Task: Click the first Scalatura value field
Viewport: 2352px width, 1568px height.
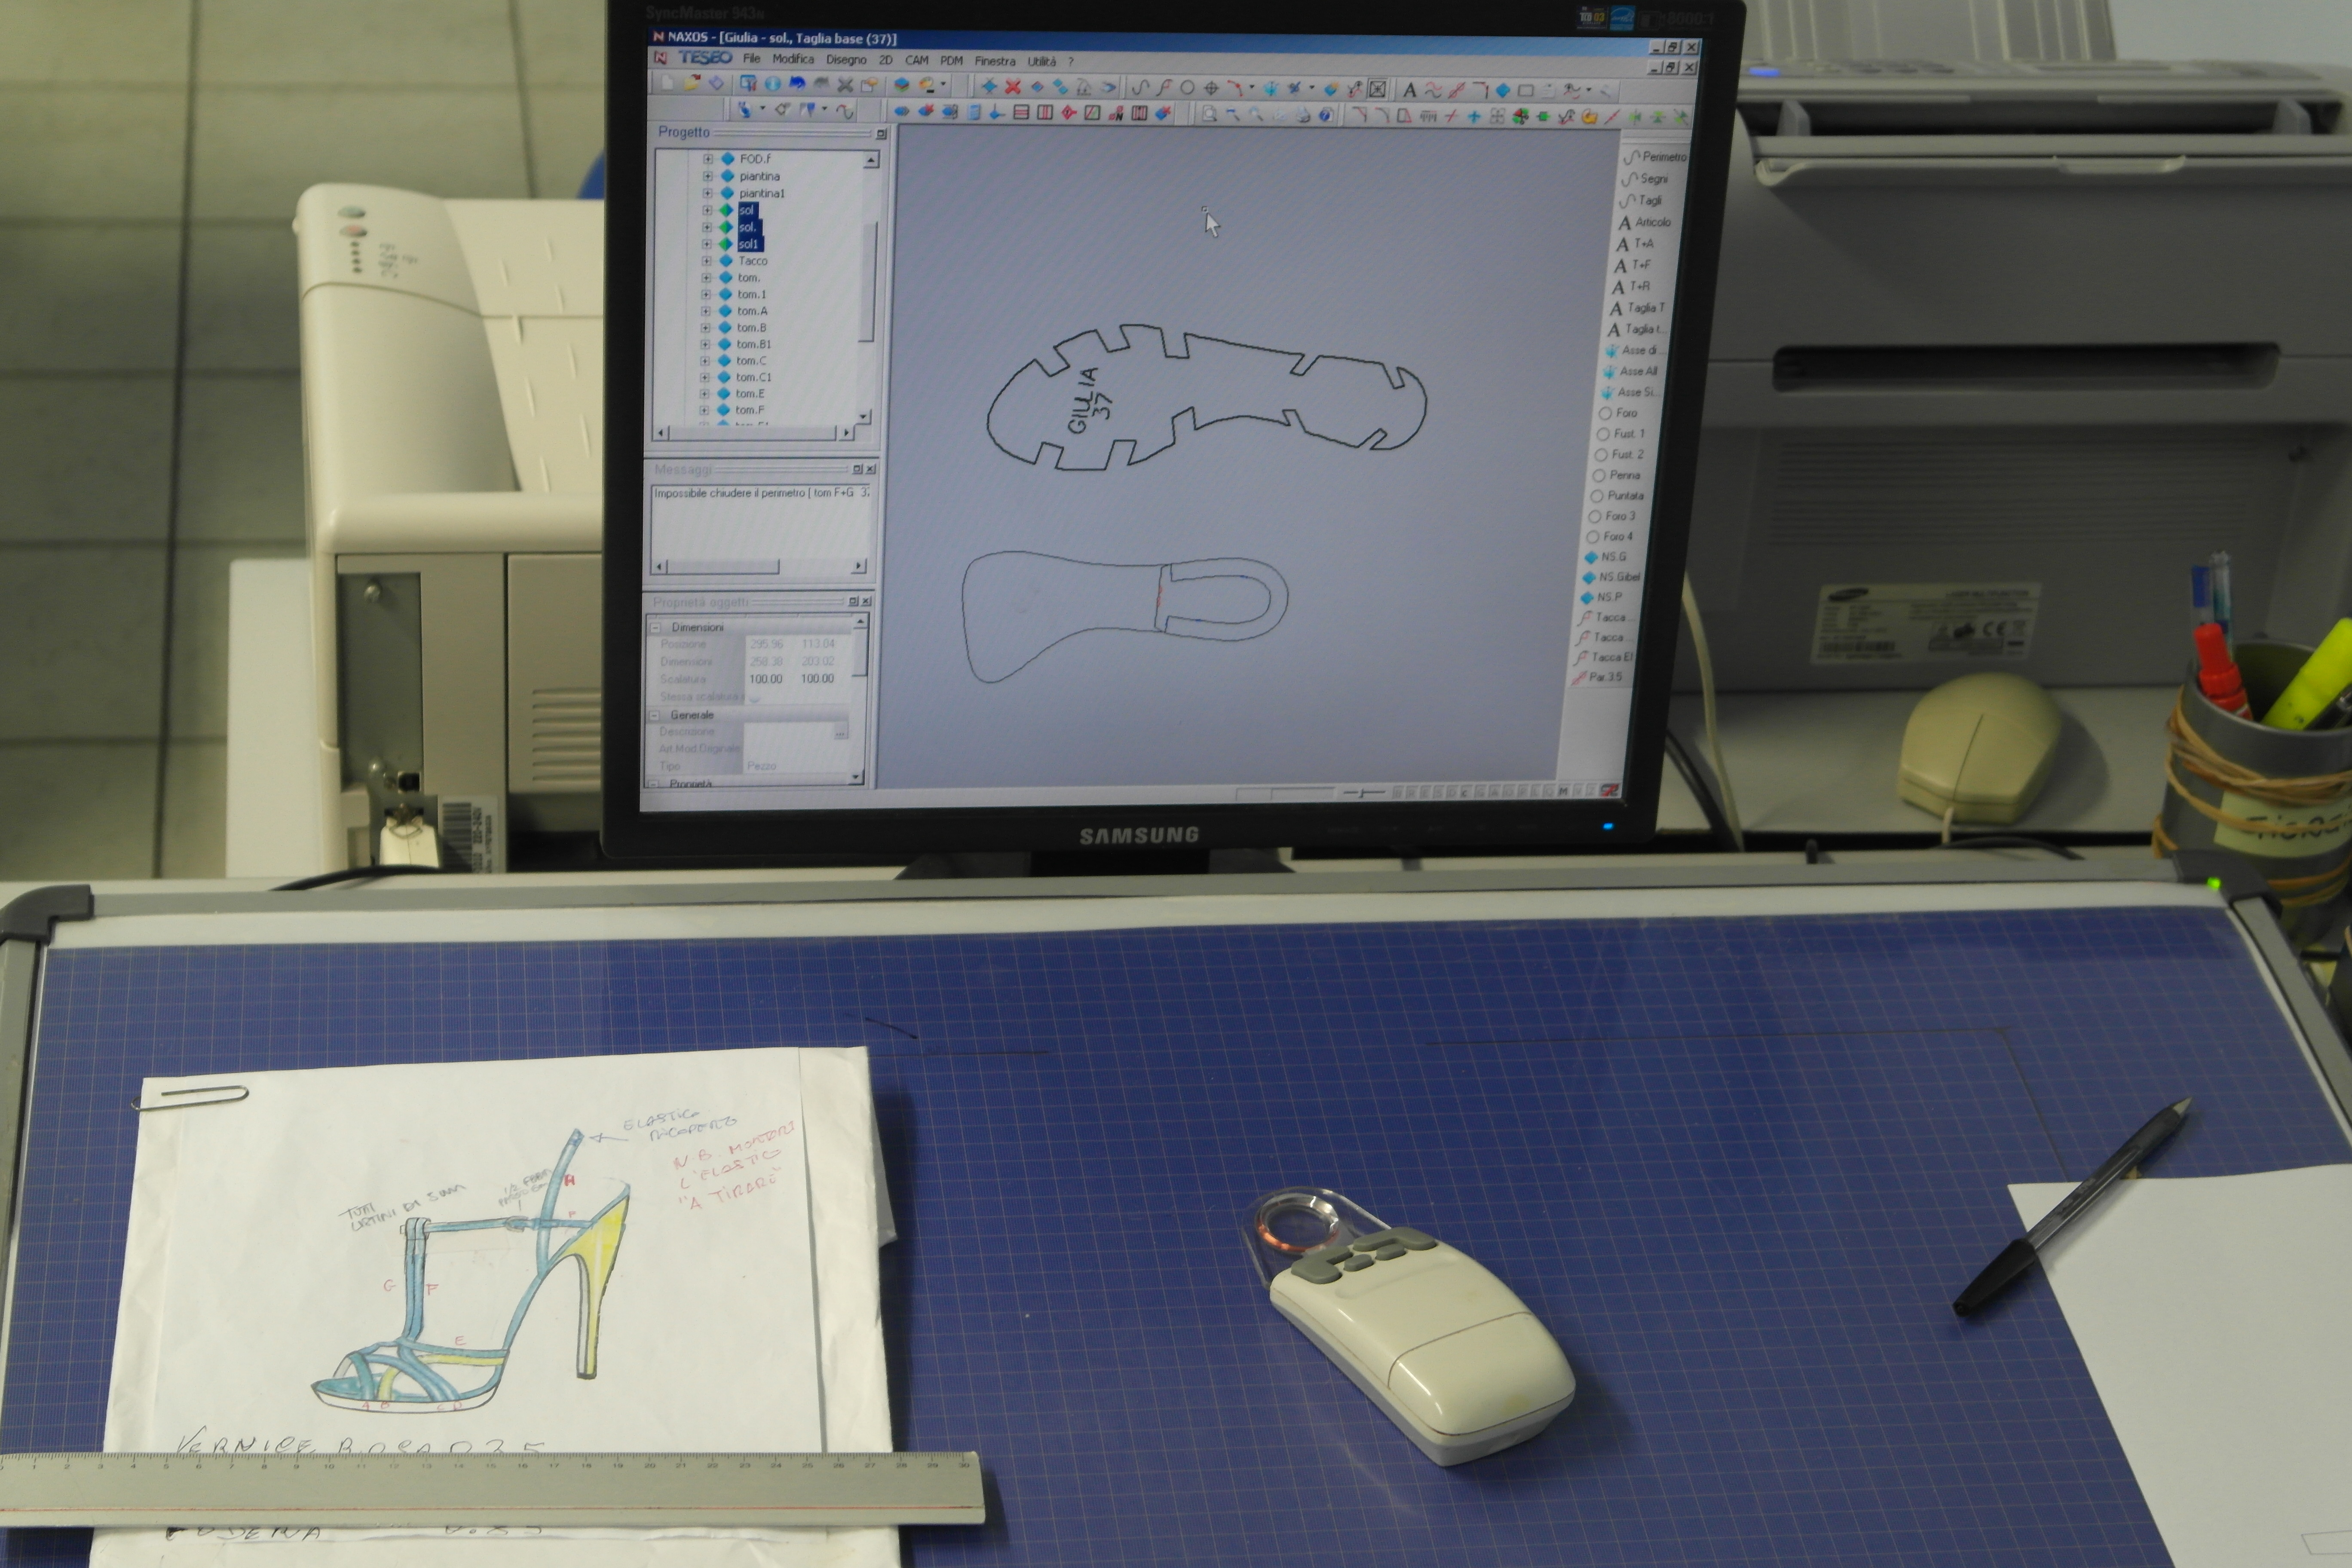Action: pyautogui.click(x=766, y=679)
